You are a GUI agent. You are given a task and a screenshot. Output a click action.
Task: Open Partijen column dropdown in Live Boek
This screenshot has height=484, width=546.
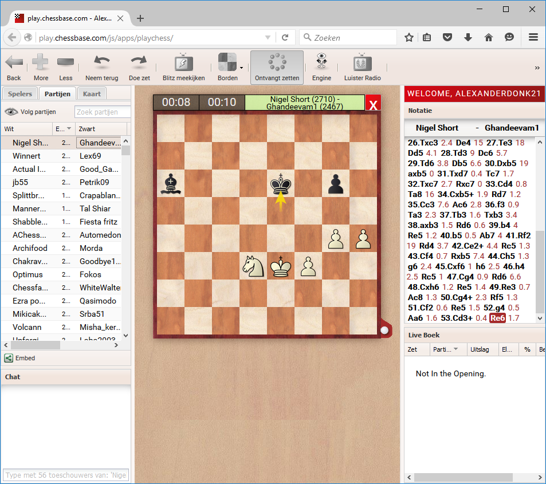pyautogui.click(x=457, y=349)
